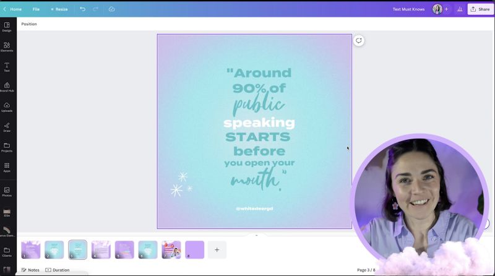Select the white word "speaking" on canvas
This screenshot has height=276, width=495.
pyautogui.click(x=259, y=123)
